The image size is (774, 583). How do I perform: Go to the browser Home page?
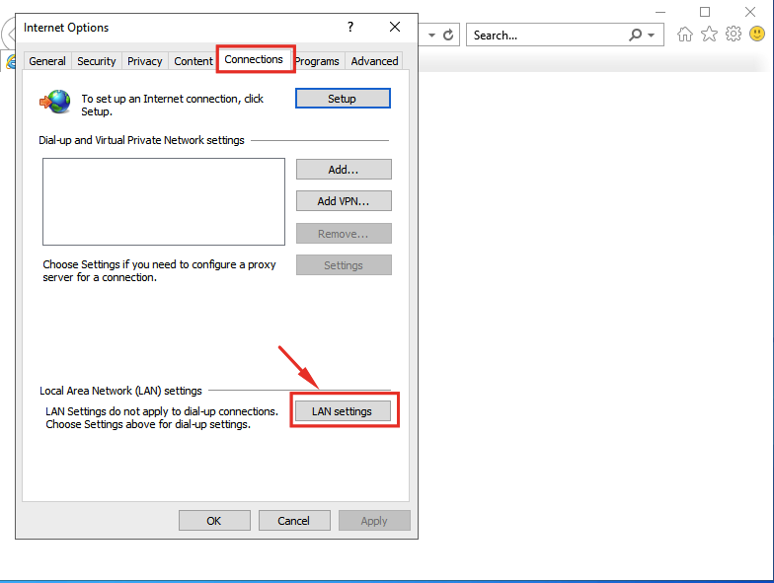(x=685, y=34)
